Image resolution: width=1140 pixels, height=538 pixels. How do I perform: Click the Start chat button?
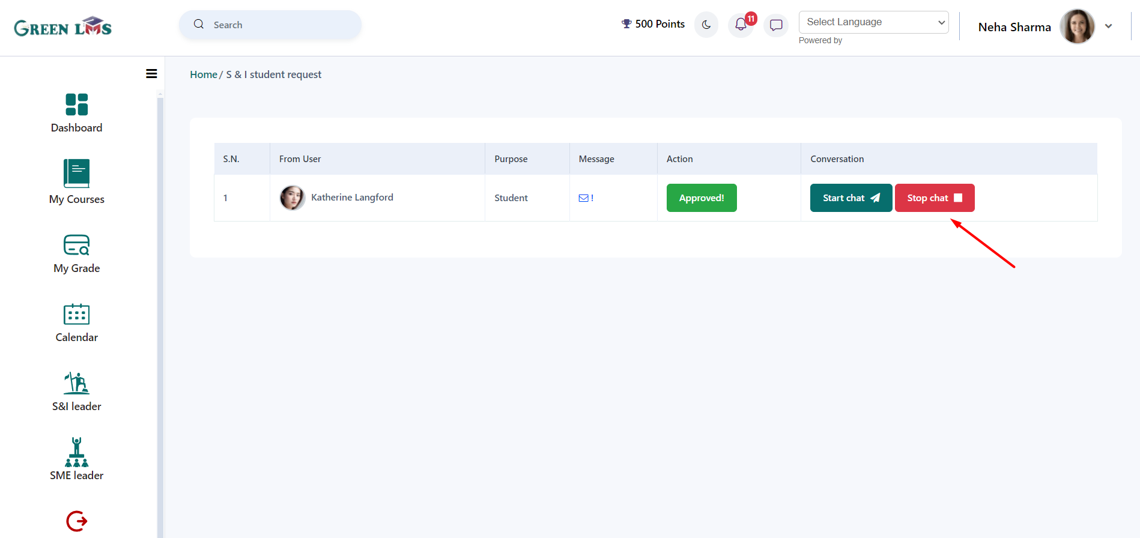[851, 198]
